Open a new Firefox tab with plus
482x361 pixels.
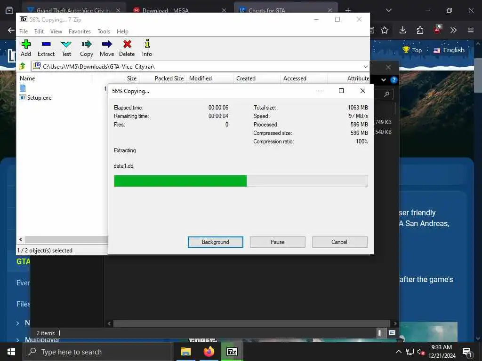(348, 10)
